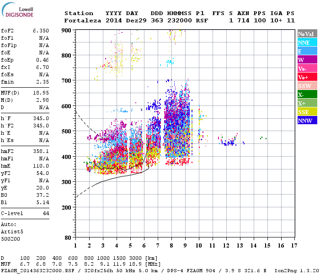Click the distance value 1500 in D row
Screen dimensions: 320x274
point(119,258)
